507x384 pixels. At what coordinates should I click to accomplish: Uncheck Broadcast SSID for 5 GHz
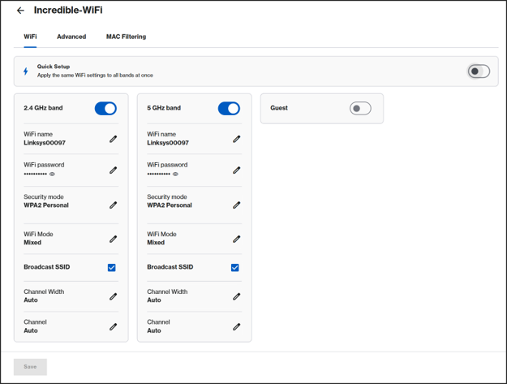tap(235, 268)
